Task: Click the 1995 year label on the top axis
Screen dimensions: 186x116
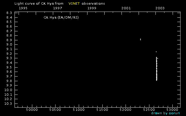Action: pos(23,8)
